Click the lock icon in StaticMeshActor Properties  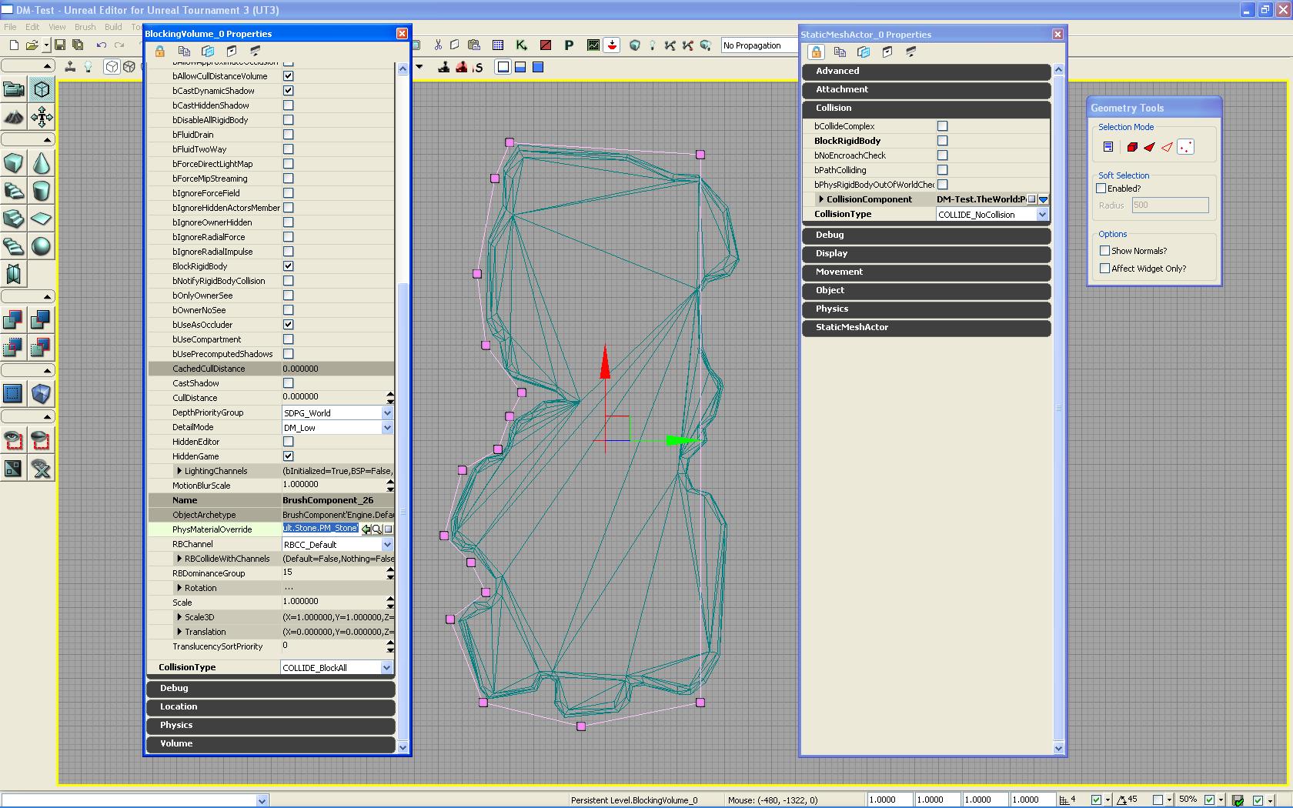(x=816, y=52)
